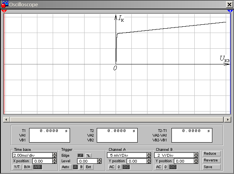Viewport: 234px width, 174px height.
Task: Decrease Time base X position
Action: [55, 162]
